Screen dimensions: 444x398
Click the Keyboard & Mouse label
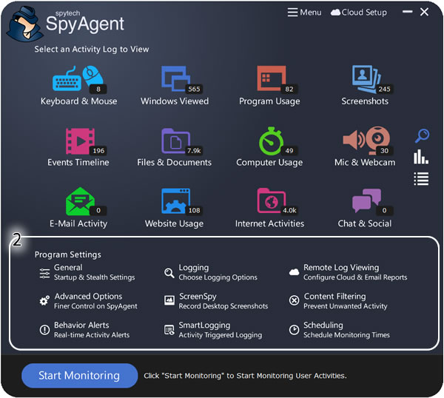pos(78,101)
